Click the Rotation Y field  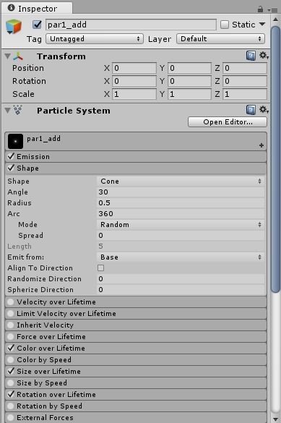[x=189, y=81]
